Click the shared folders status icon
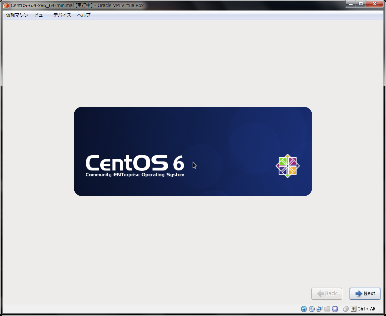This screenshot has height=316, width=386. coord(327,309)
